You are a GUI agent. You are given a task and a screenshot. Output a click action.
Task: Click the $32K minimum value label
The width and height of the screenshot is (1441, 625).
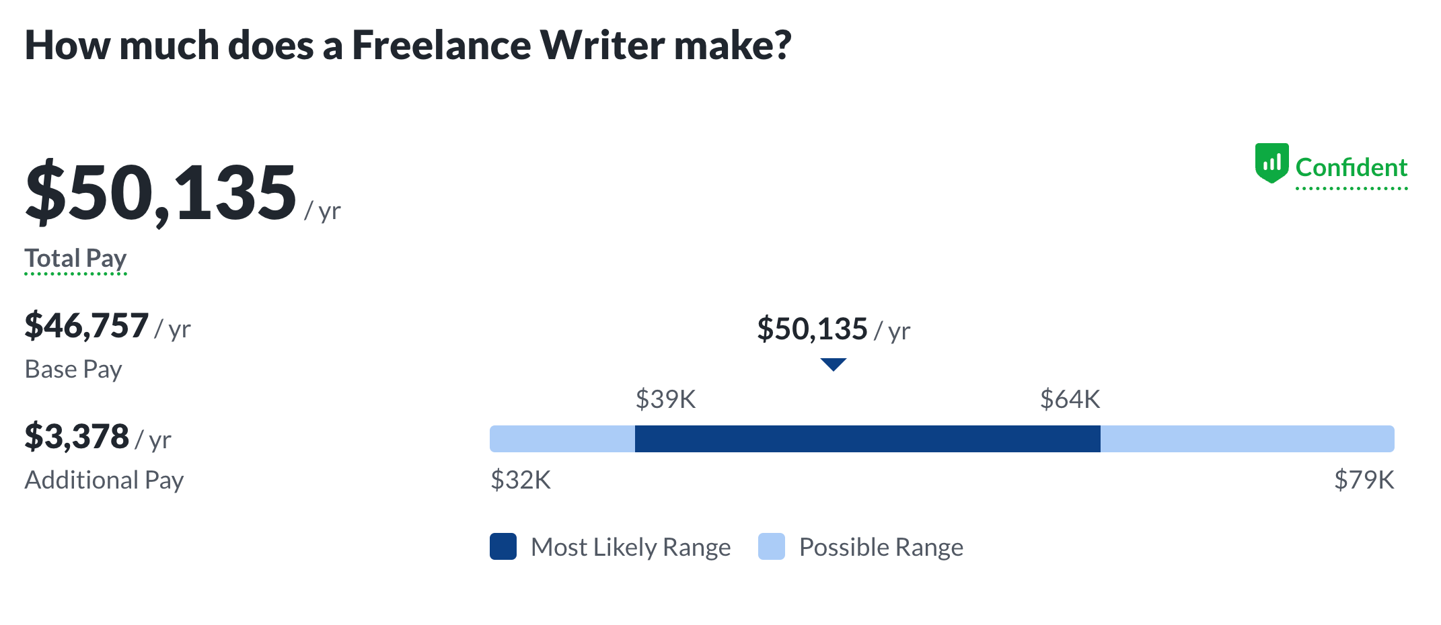(x=521, y=480)
